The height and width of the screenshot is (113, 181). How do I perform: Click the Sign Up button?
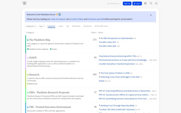(x=127, y=4)
